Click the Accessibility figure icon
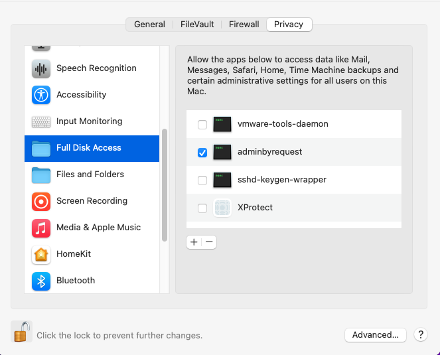This screenshot has width=440, height=355. tap(41, 95)
